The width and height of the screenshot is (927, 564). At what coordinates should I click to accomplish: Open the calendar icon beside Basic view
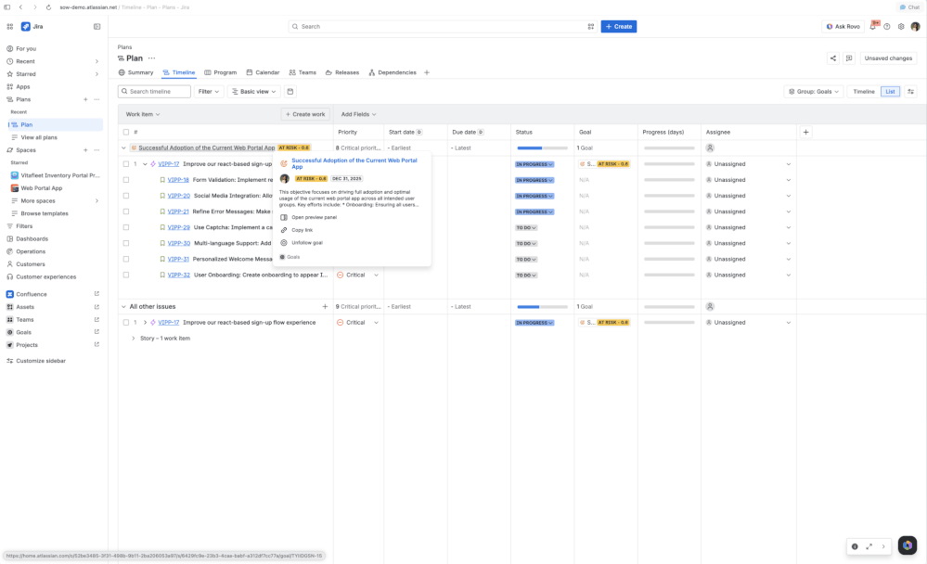point(290,92)
